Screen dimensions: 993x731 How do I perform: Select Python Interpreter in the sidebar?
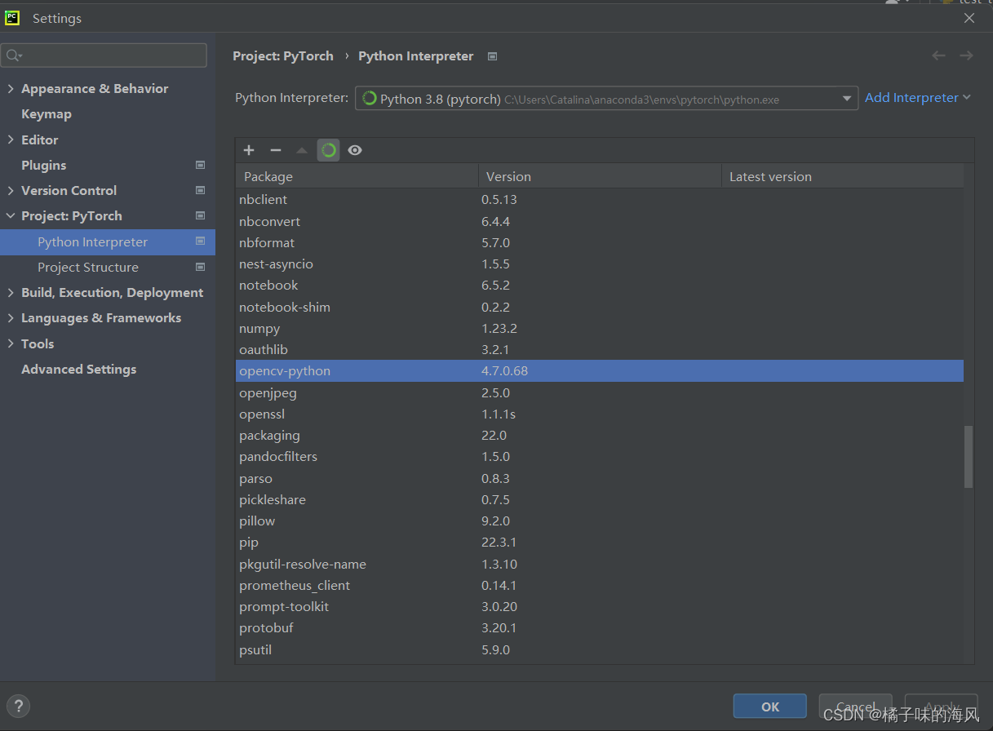(x=108, y=242)
